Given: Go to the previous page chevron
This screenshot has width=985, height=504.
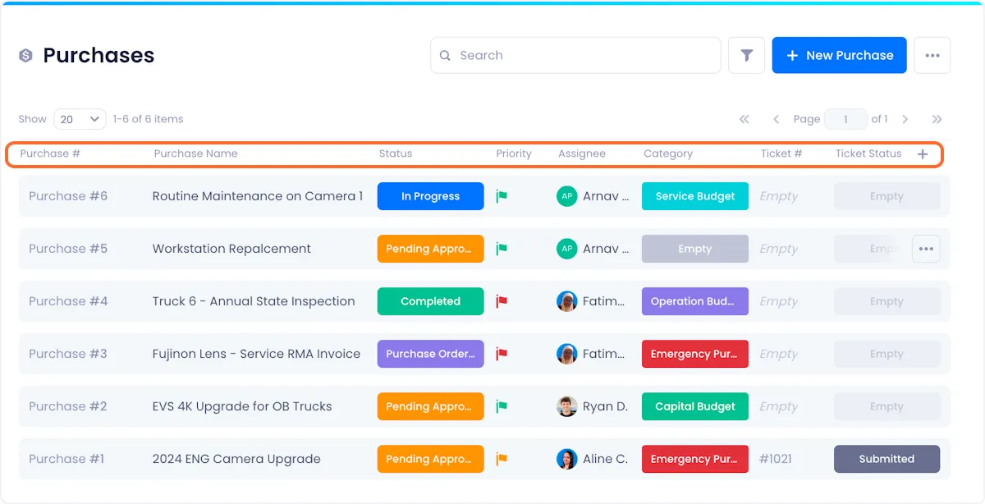Looking at the screenshot, I should (x=776, y=119).
